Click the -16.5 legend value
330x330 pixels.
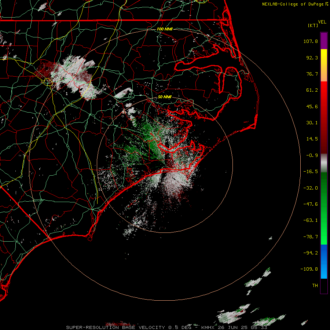[x=311, y=172]
